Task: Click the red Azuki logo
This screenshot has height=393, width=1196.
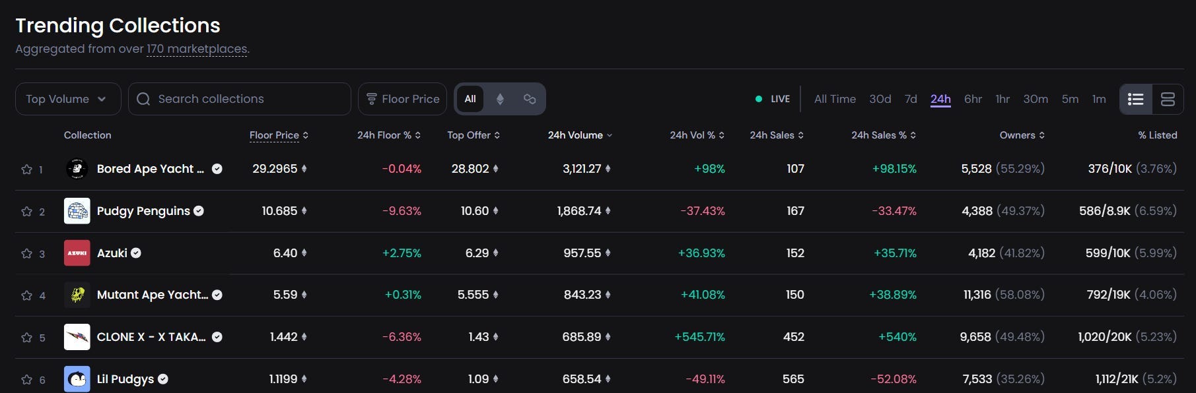Action: pos(77,253)
